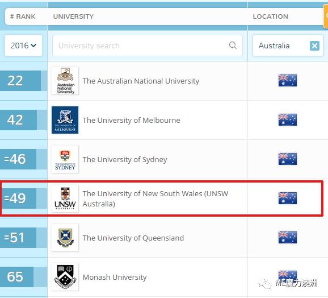
Task: Open the 2016 year dropdown
Action: click(23, 45)
